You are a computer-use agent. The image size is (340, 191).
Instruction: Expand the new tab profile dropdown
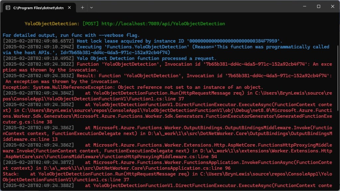pos(92,7)
